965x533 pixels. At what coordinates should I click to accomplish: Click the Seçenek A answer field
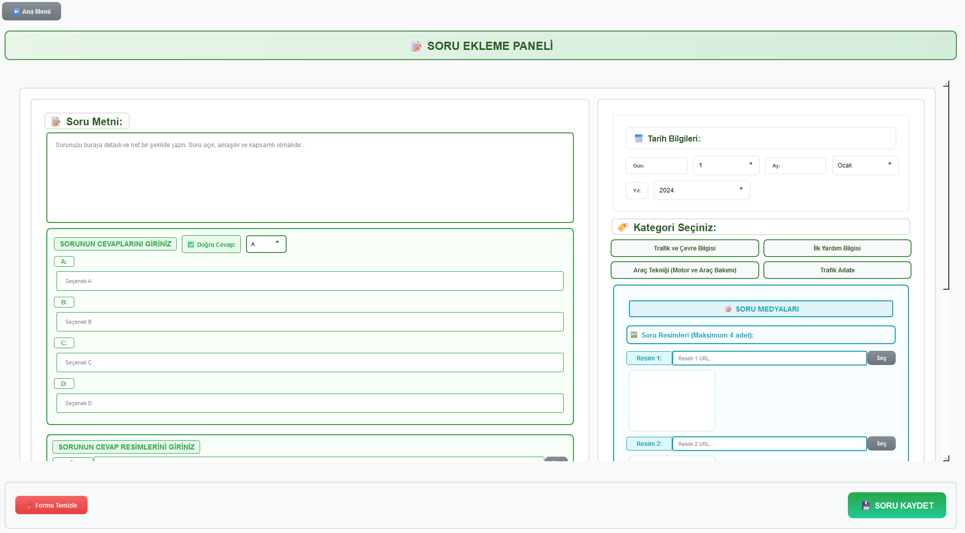(x=310, y=281)
